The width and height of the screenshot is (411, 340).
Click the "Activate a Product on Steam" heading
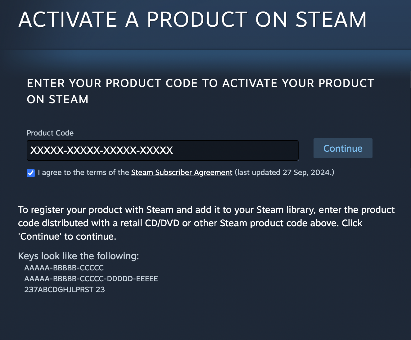point(192,20)
